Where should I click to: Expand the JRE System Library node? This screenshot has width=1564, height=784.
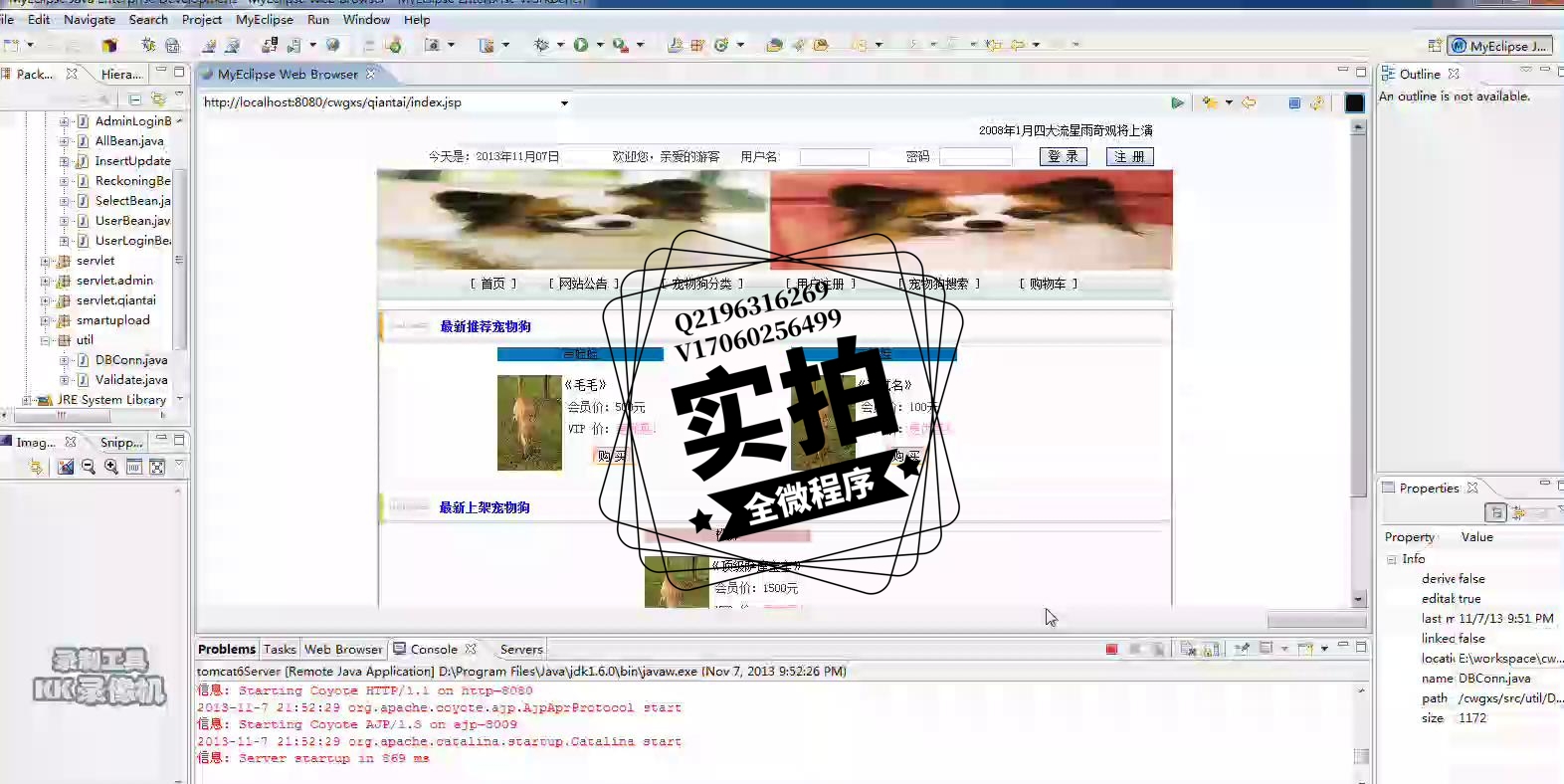click(x=27, y=400)
